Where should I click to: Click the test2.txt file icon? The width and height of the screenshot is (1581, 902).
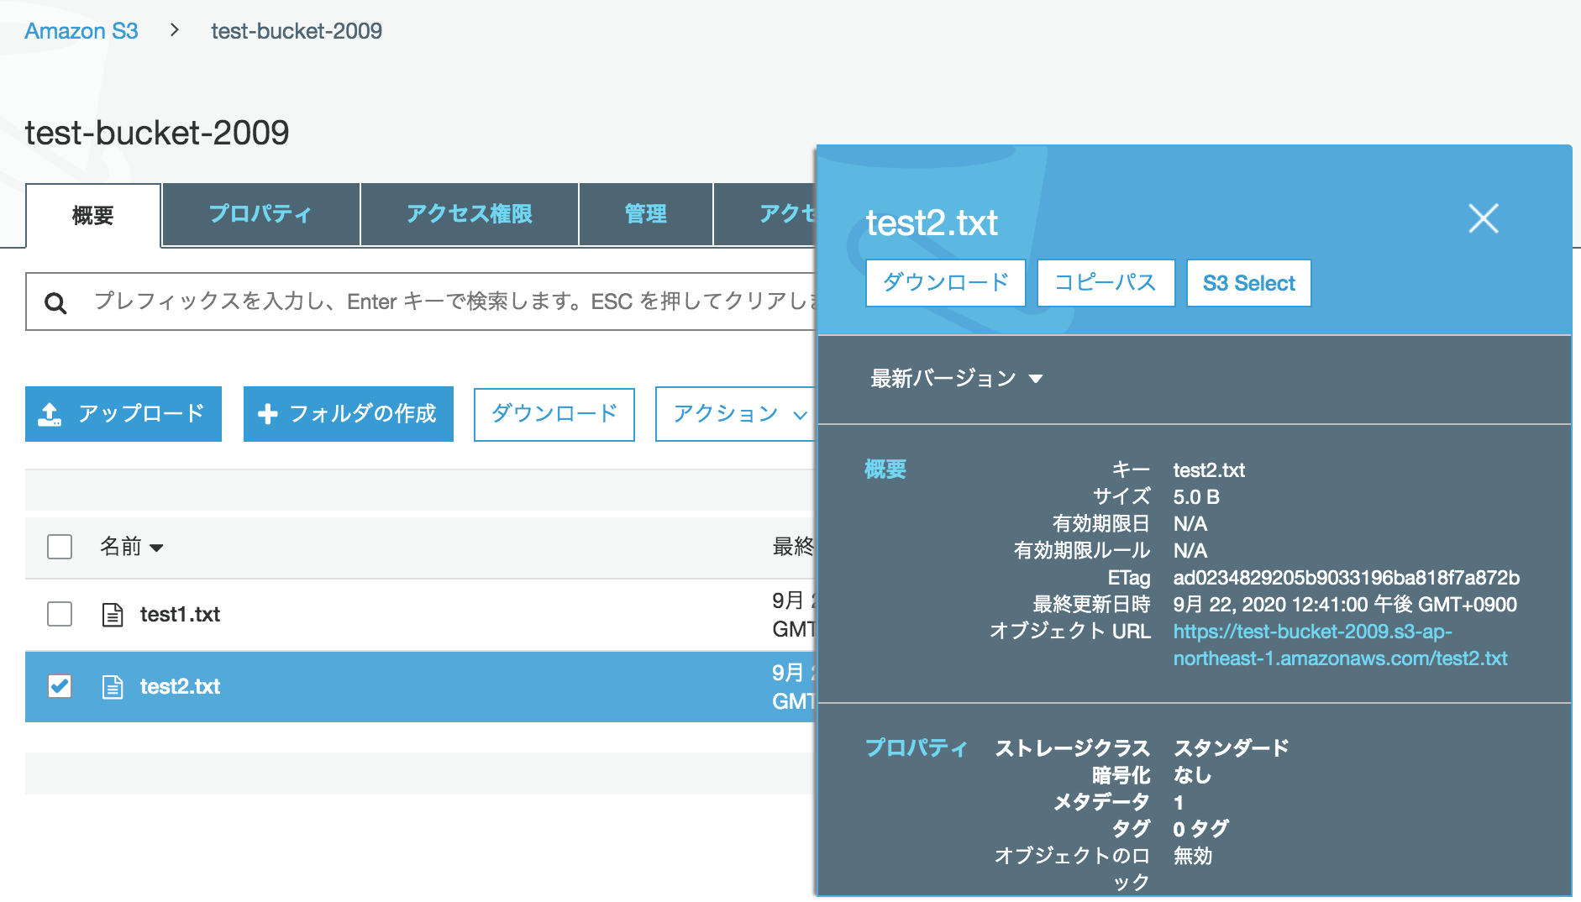tap(113, 687)
